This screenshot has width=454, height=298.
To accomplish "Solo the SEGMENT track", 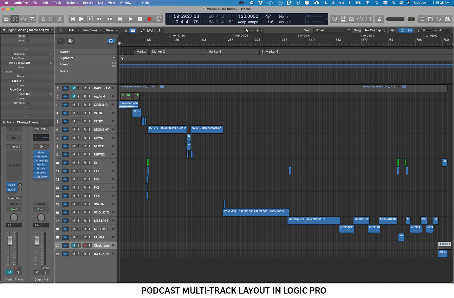I will (79, 130).
